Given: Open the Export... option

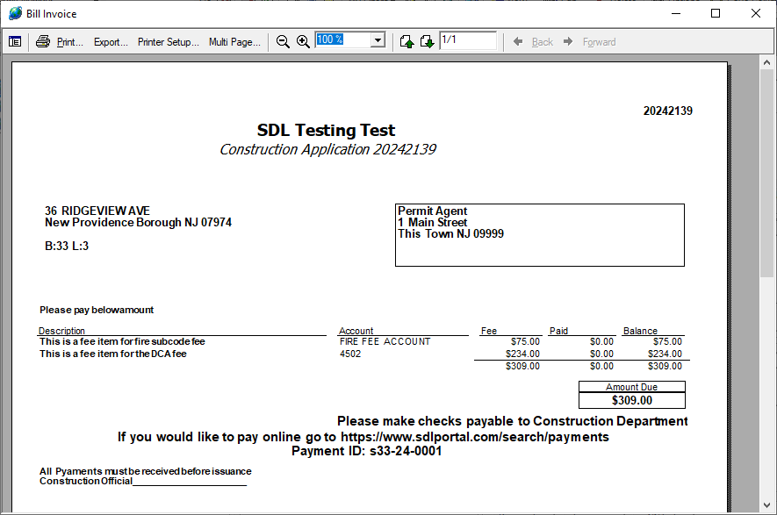Looking at the screenshot, I should click(111, 42).
